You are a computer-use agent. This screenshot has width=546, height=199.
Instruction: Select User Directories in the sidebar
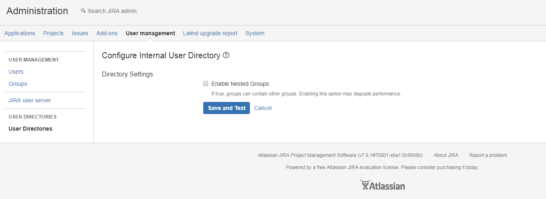pos(30,129)
